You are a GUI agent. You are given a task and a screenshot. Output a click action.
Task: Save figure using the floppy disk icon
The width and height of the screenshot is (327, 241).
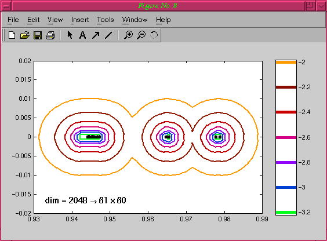[x=38, y=35]
